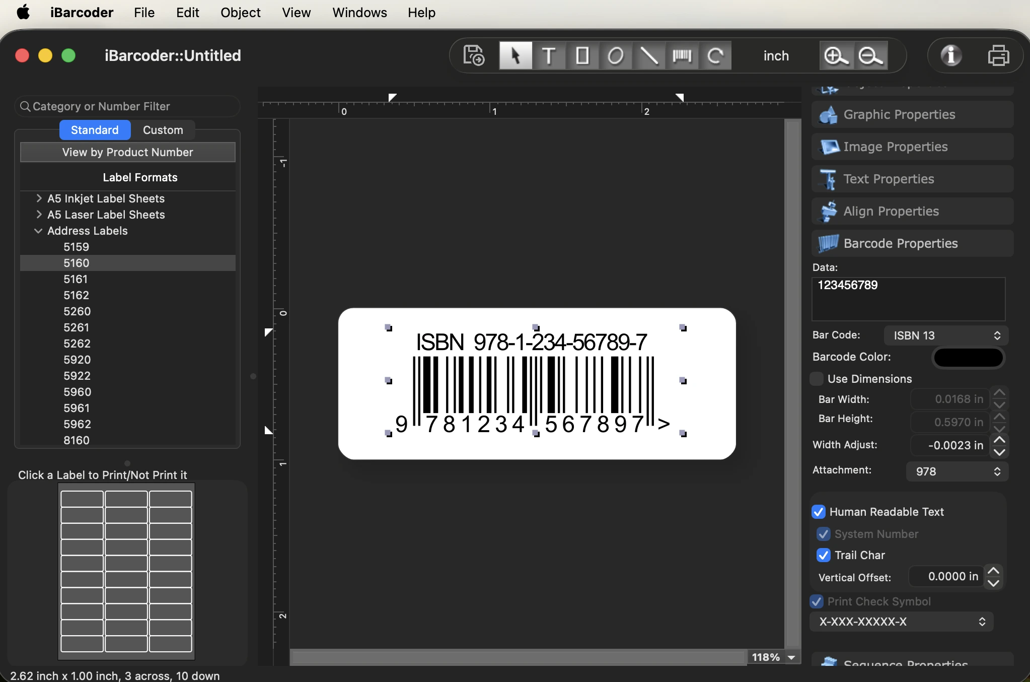
Task: Open the Align Properties section
Action: click(912, 211)
